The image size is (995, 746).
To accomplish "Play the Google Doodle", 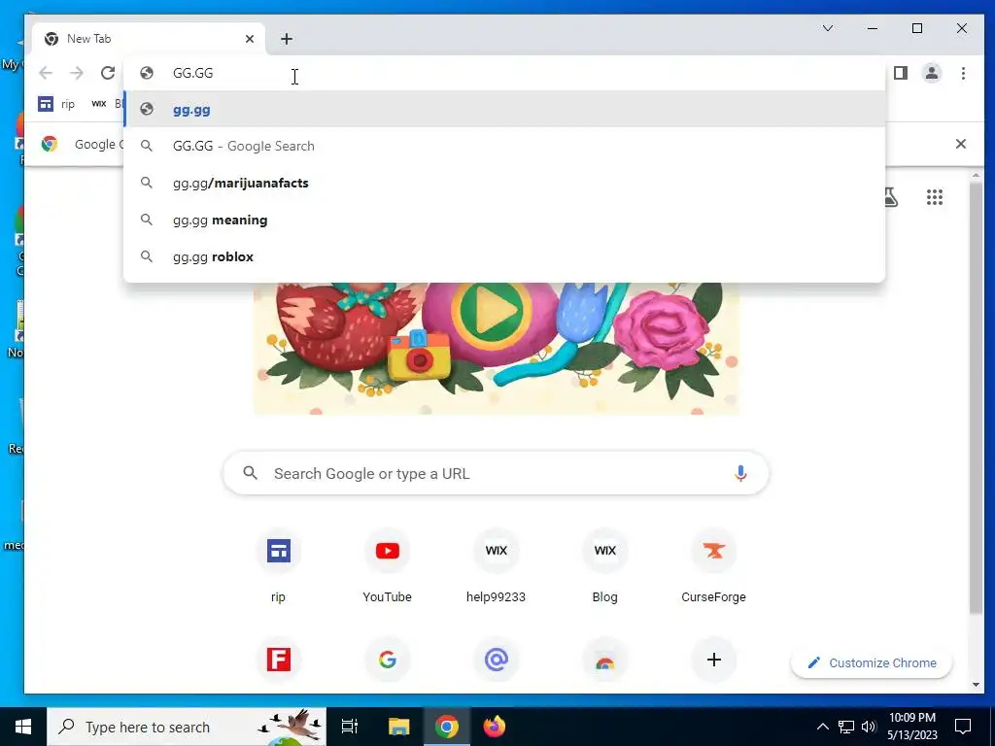I will point(491,312).
